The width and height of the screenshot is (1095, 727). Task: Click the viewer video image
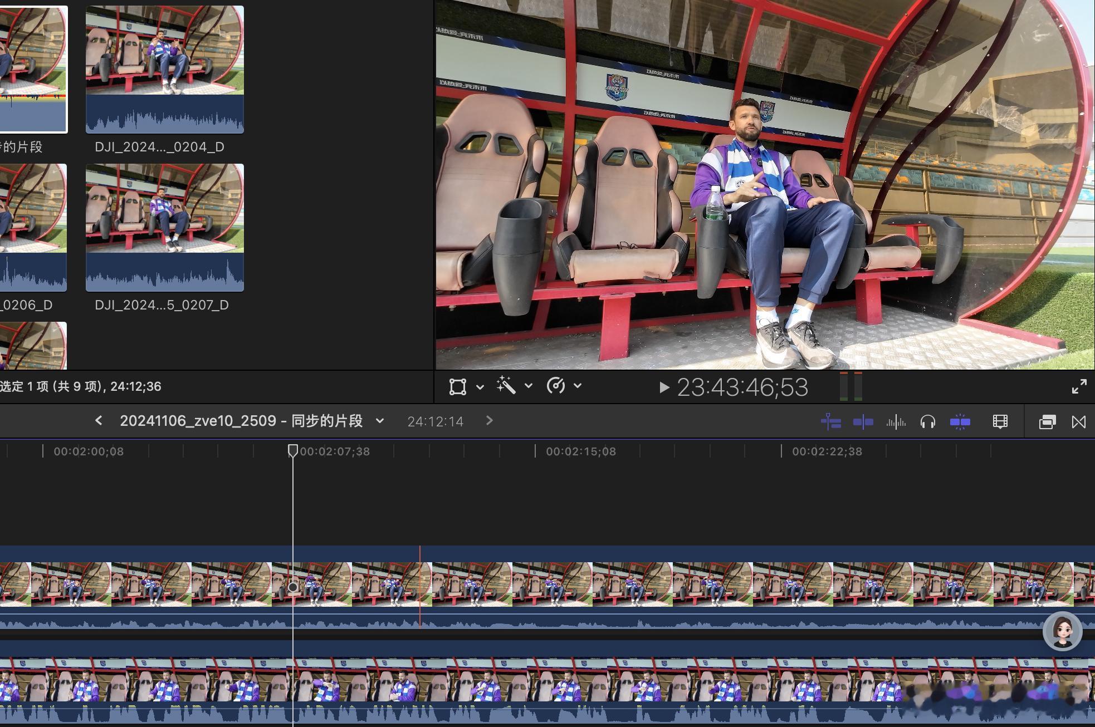point(765,184)
